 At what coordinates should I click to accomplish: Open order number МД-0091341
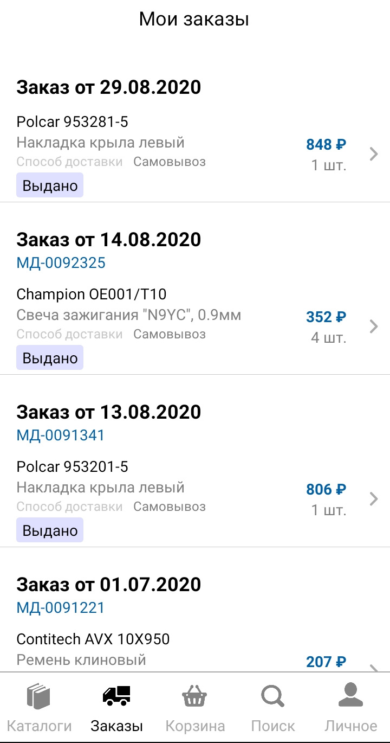pyautogui.click(x=61, y=435)
